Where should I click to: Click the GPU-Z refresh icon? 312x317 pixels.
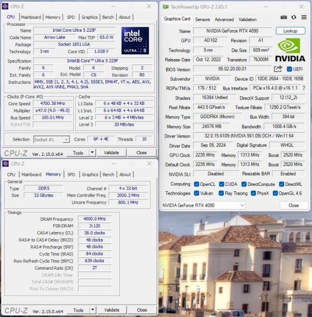[x=294, y=17]
